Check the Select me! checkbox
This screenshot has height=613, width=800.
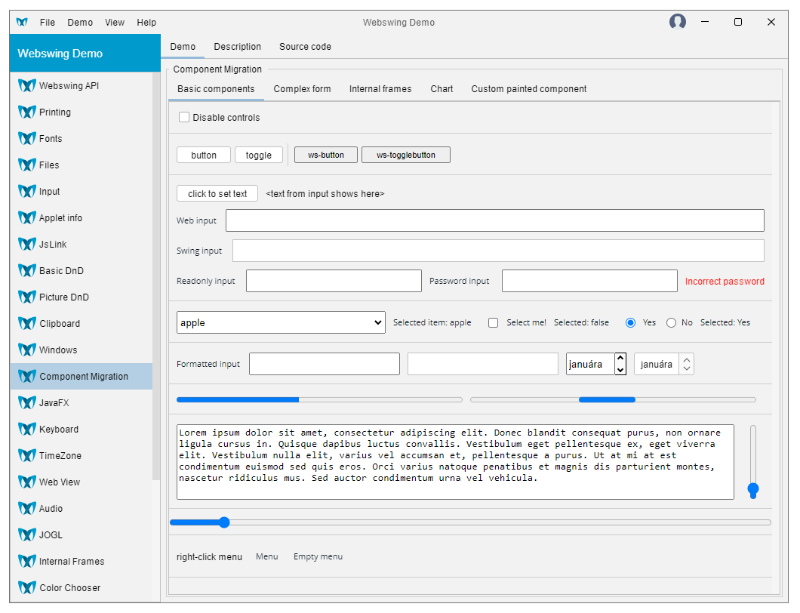click(x=493, y=322)
